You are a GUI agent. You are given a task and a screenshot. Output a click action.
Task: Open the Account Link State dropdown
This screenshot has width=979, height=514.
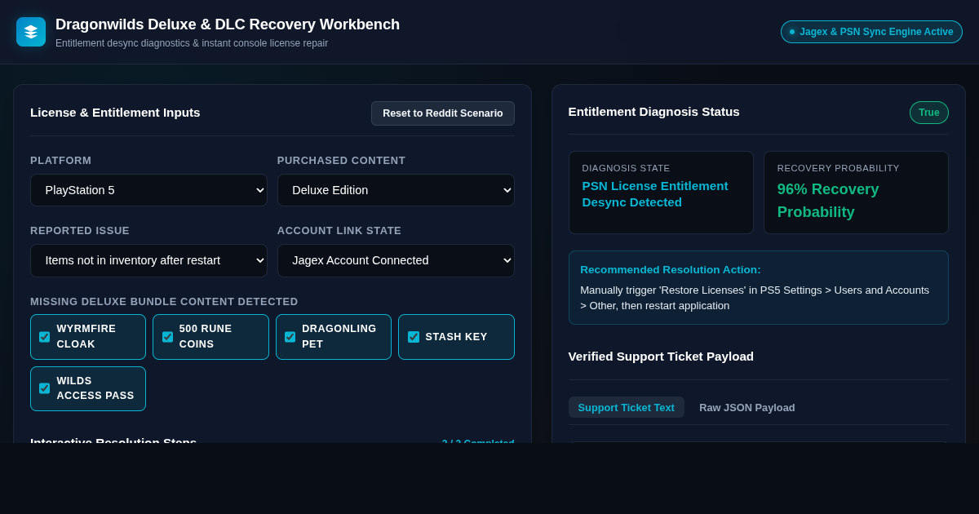[396, 260]
